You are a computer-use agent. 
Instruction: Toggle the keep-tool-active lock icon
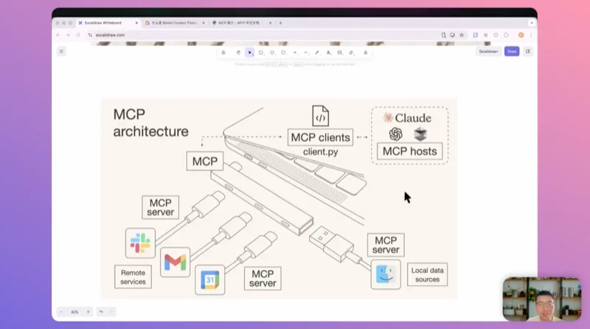(x=223, y=52)
